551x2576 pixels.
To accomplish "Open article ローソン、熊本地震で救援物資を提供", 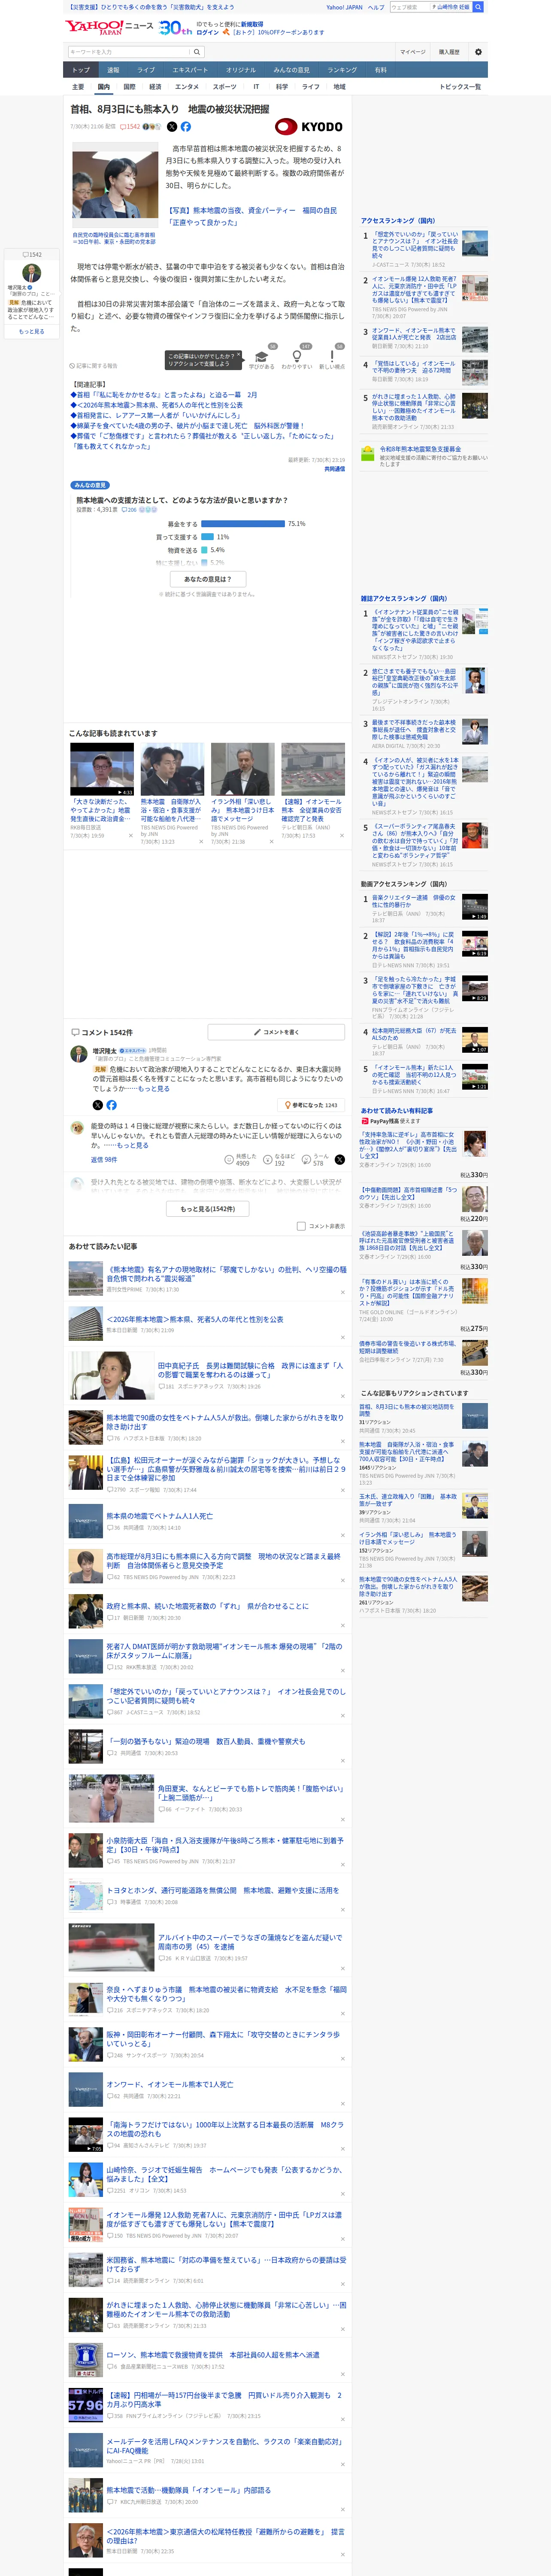I will pyautogui.click(x=213, y=2354).
